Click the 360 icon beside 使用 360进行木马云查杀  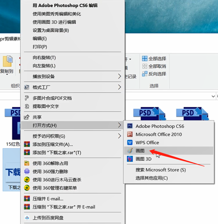click(27, 180)
